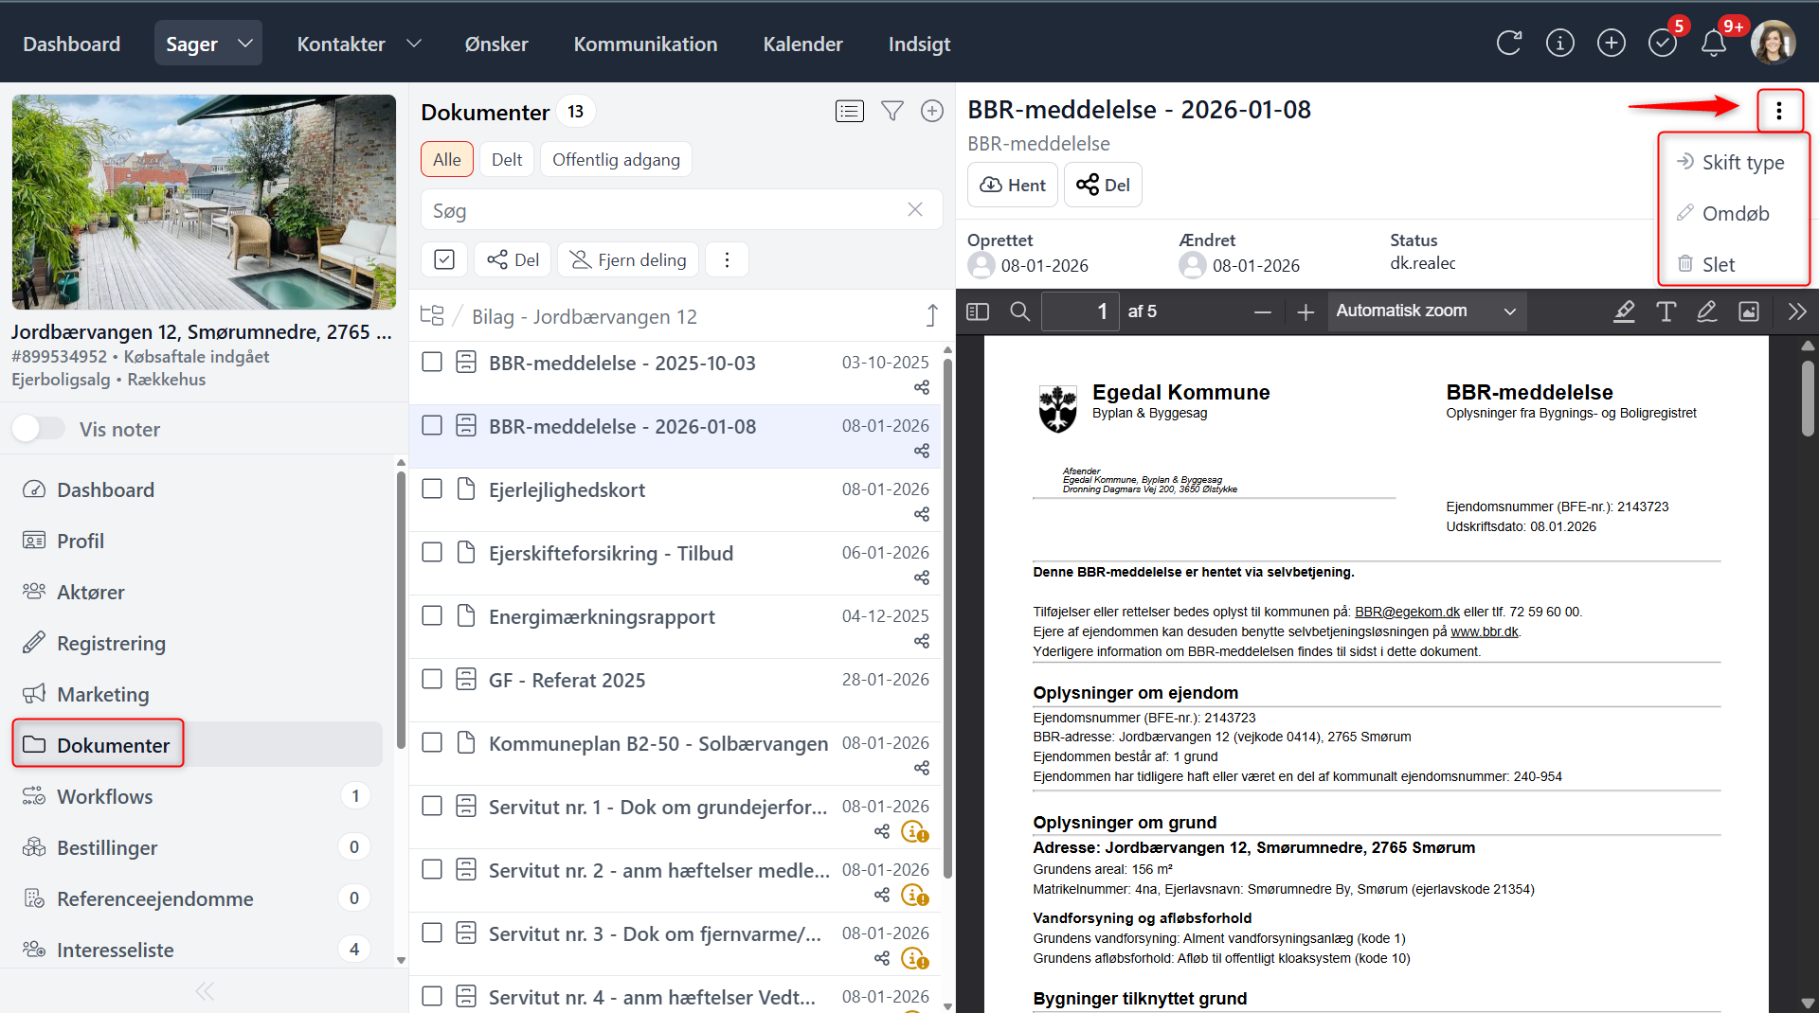The width and height of the screenshot is (1819, 1013).
Task: Toggle the PDF viewer sidebar
Action: point(978,311)
